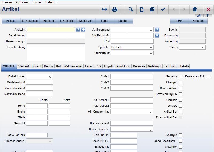Open the Statistik menu

tap(50, 2)
